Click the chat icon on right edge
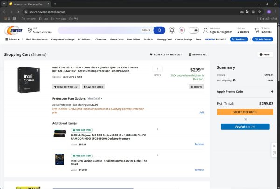 [x=274, y=153]
